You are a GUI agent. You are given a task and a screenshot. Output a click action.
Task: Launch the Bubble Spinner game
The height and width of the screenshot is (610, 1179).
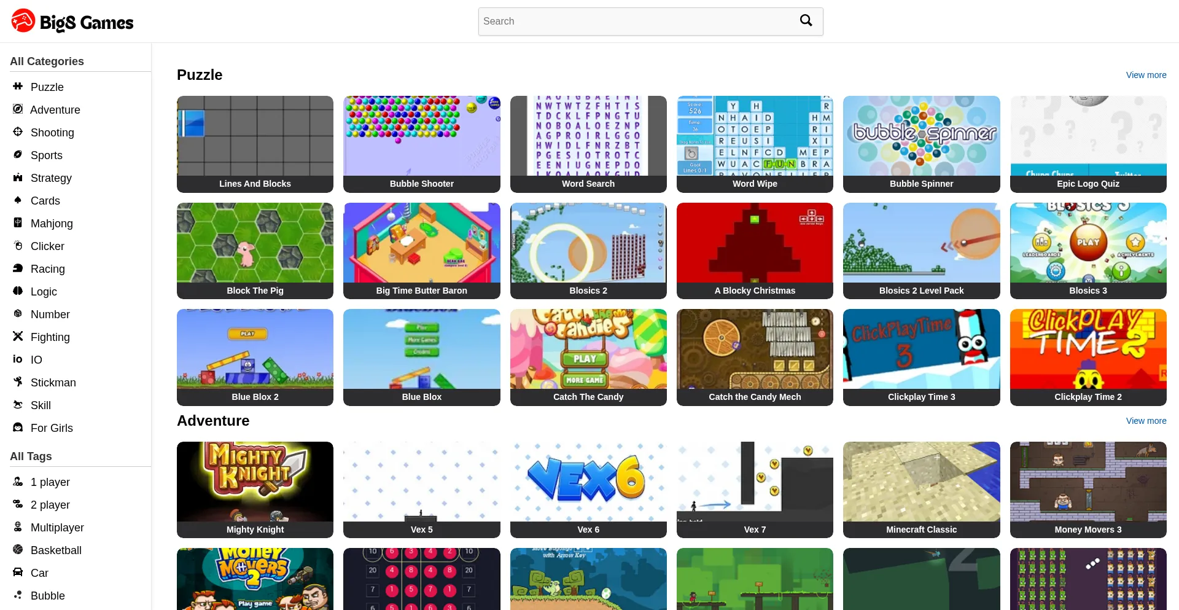click(921, 144)
